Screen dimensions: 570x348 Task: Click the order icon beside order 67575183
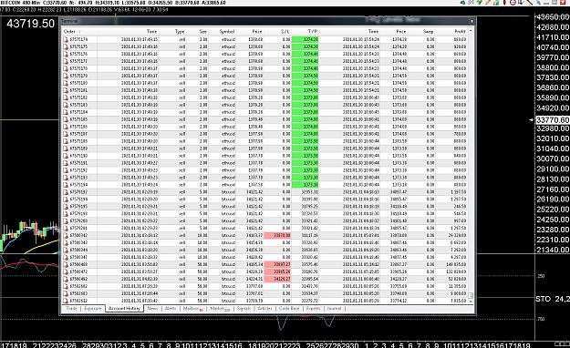66,105
